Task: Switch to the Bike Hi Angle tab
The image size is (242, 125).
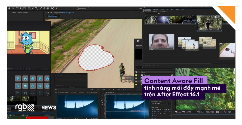Action: [53, 16]
